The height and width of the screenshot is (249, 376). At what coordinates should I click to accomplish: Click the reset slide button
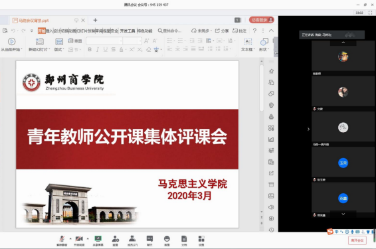coord(75,41)
